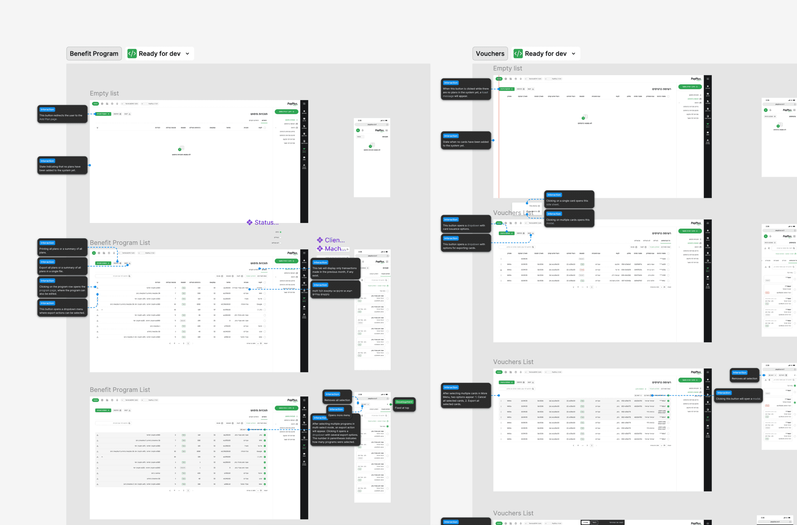Viewport: 797px width, 525px height.
Task: Select annotation 'Clicking on a single card opens this side sheet.'
Action: coord(569,199)
